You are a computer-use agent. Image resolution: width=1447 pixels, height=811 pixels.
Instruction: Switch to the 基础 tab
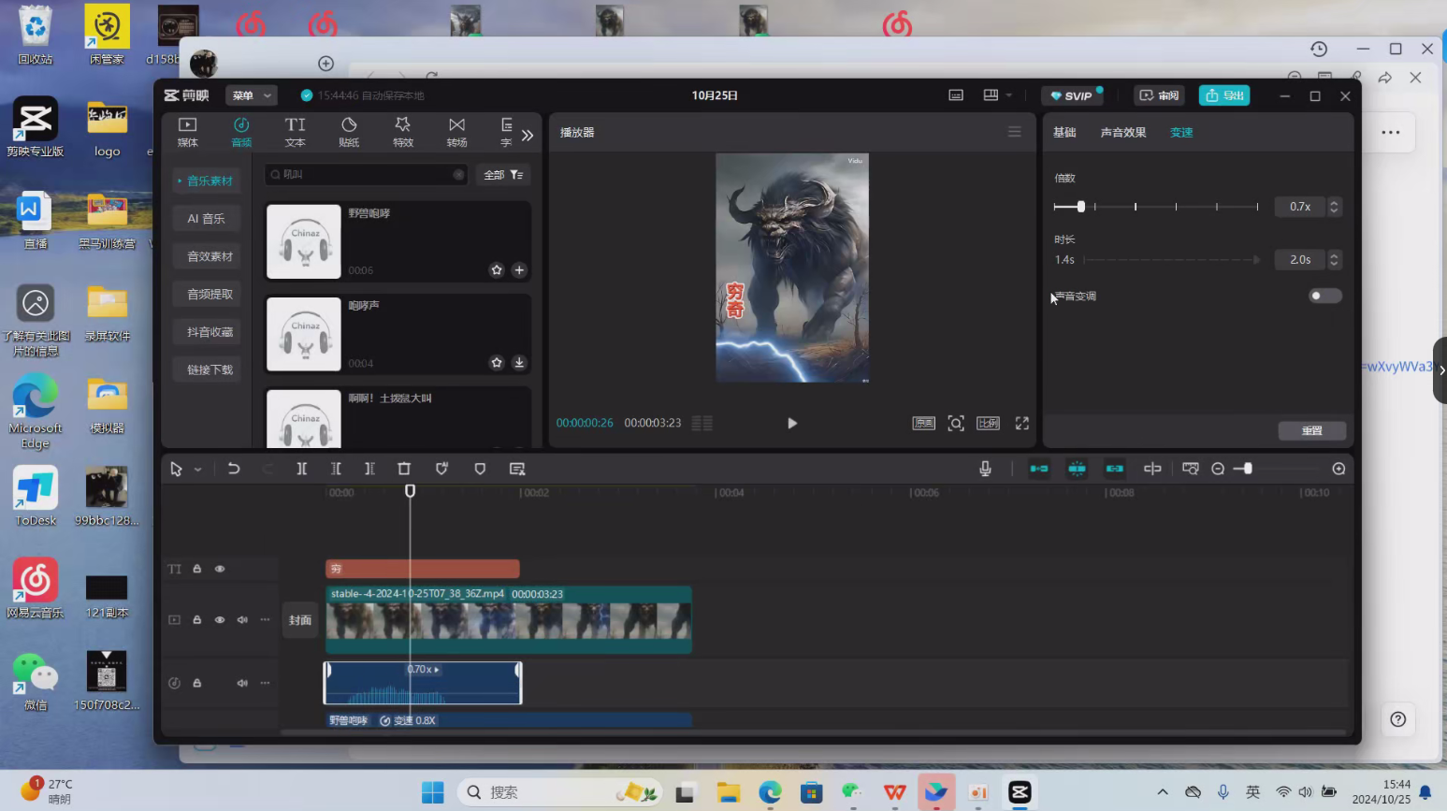[1064, 132]
